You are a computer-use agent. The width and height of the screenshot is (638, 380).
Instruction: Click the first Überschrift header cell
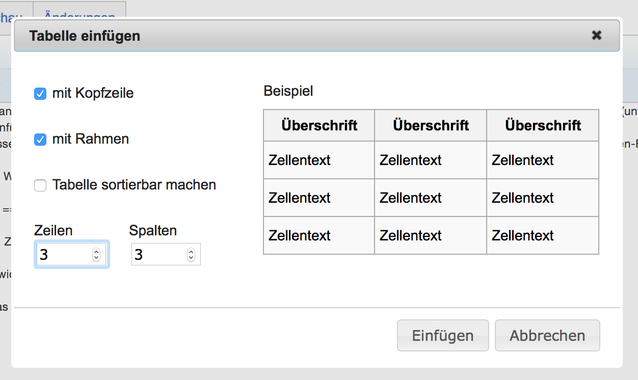[x=319, y=125]
